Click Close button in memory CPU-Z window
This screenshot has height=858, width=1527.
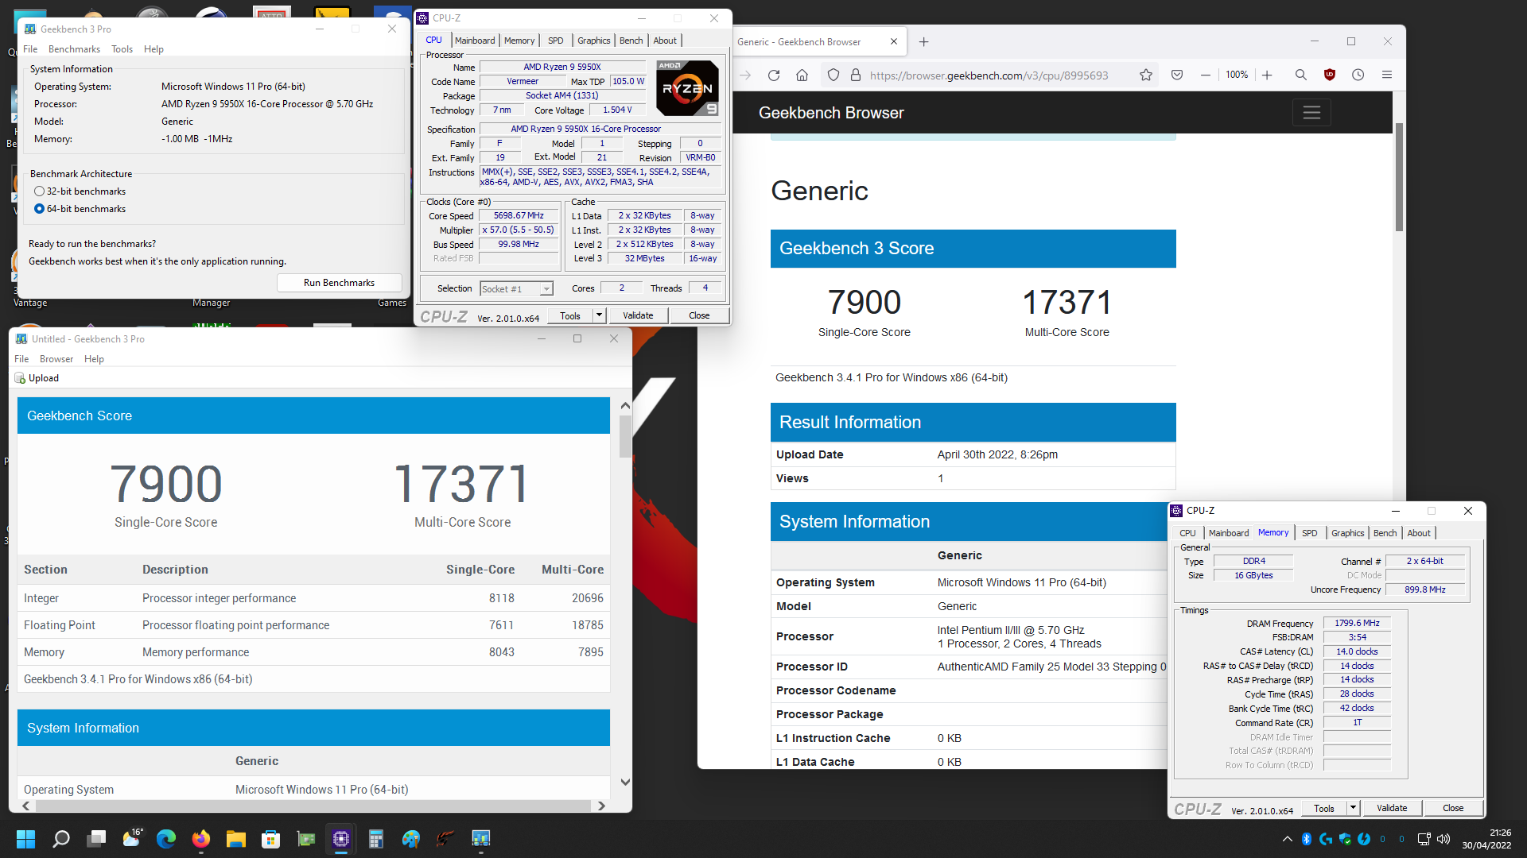[x=1453, y=808]
